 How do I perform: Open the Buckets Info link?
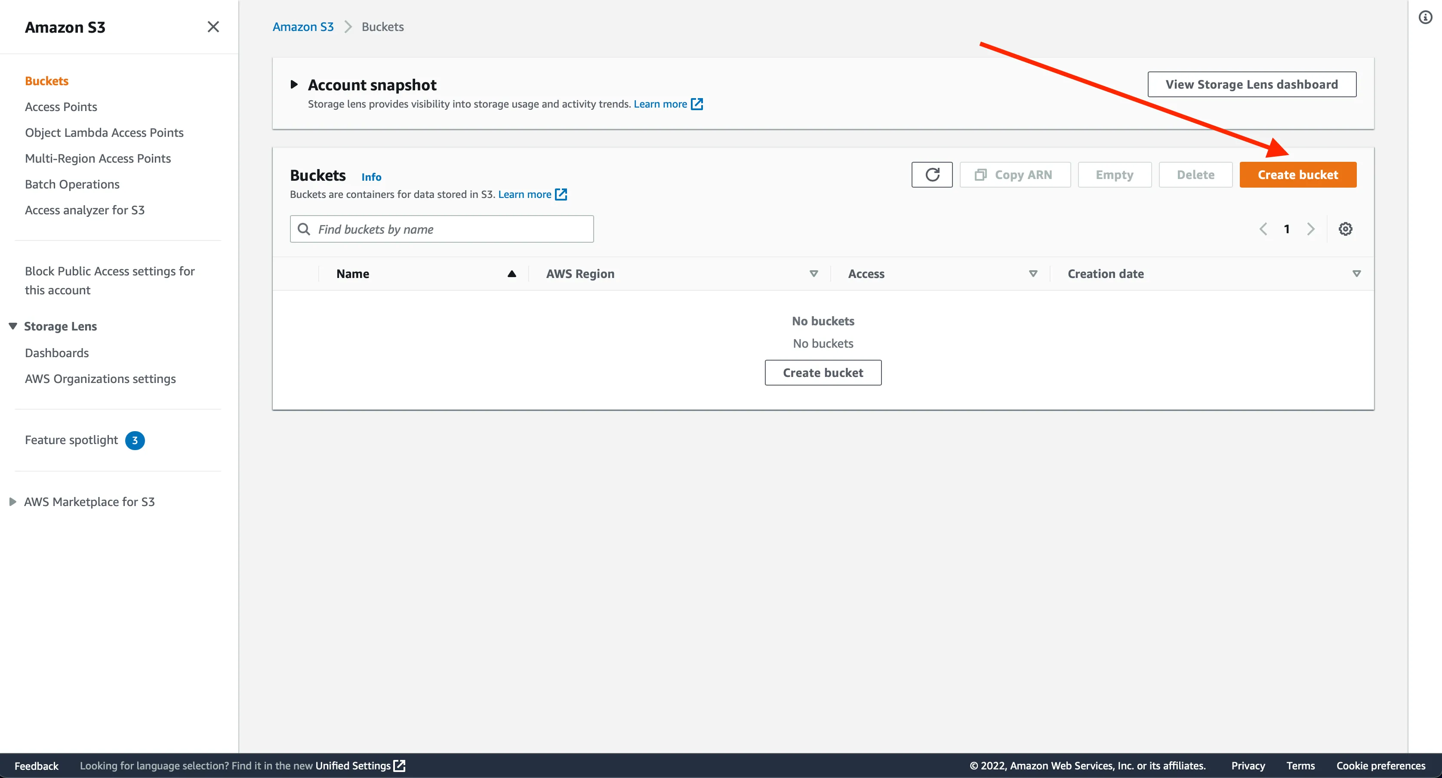371,177
